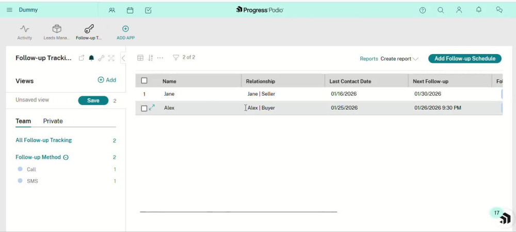Open the hamburger menu next to Dummy
This screenshot has width=516, height=232.
[x=9, y=10]
